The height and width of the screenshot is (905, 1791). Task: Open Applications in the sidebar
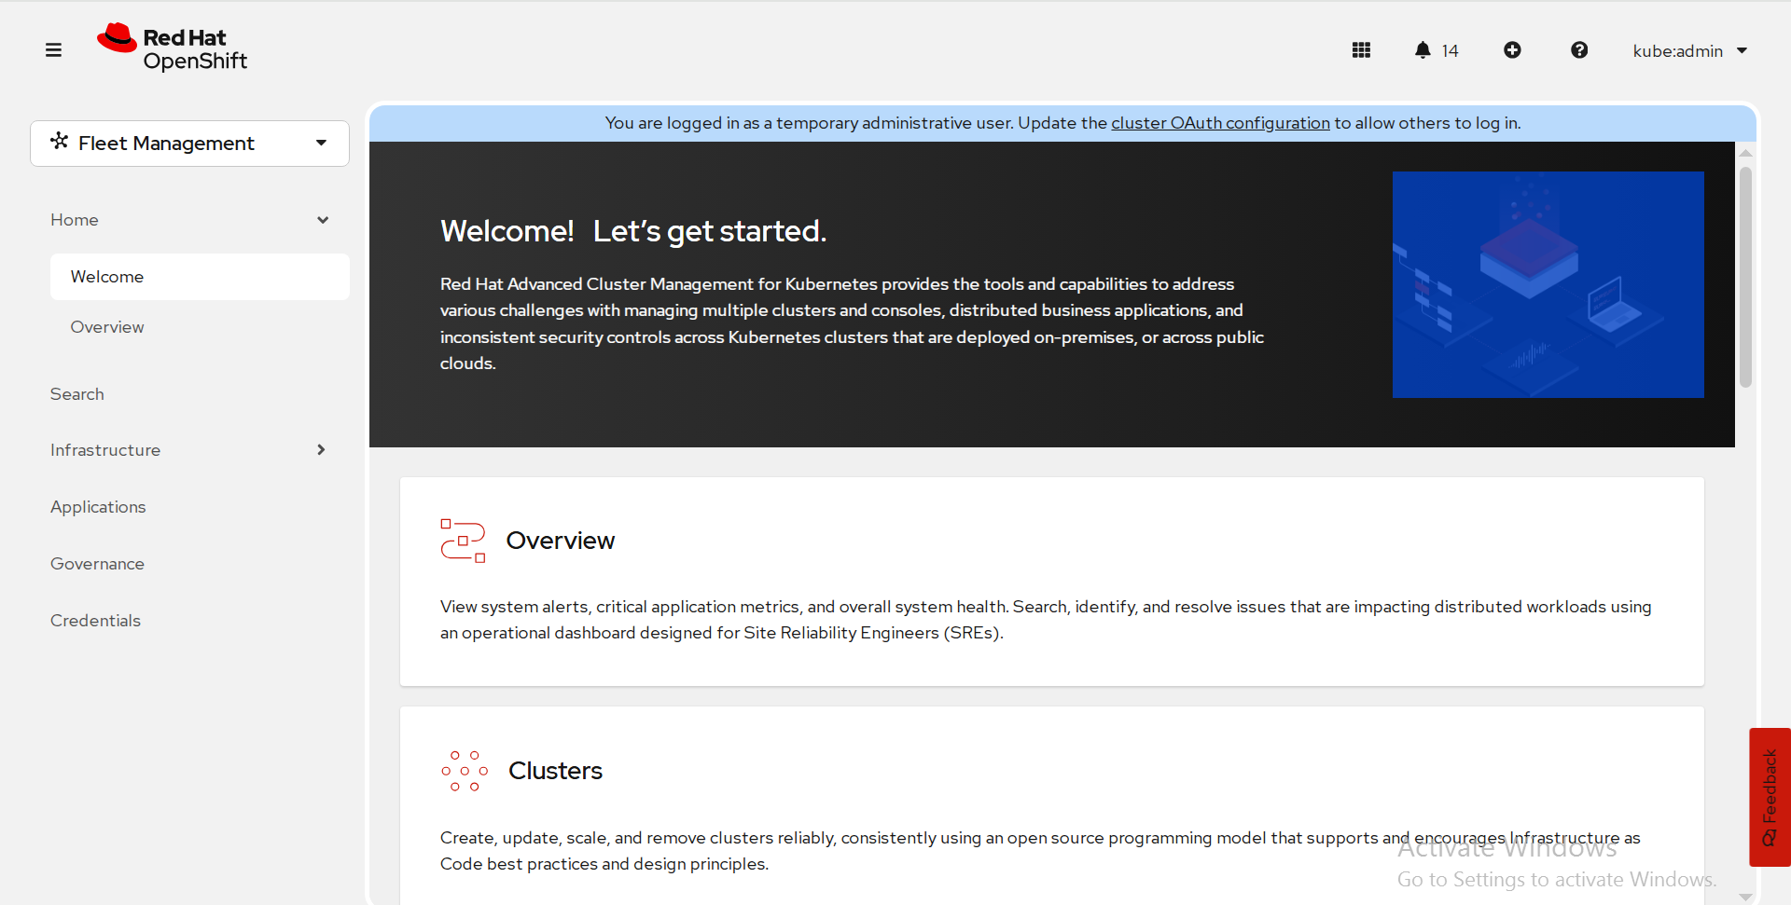coord(98,507)
